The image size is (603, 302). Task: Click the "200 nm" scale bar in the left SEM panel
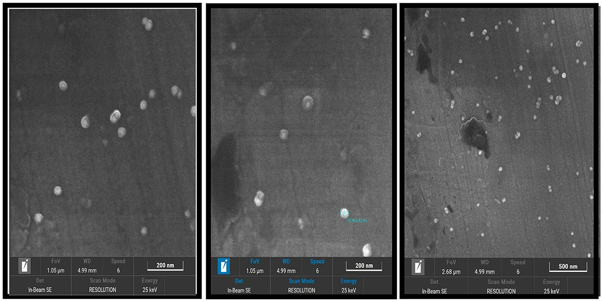click(x=165, y=265)
